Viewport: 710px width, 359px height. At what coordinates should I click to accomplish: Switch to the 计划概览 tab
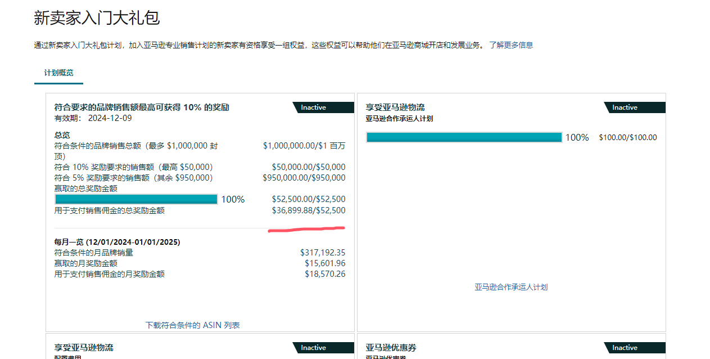(x=59, y=73)
